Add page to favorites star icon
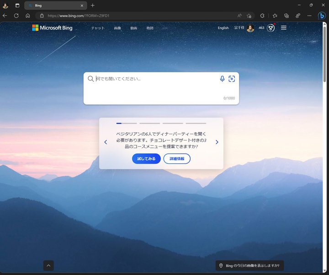 [249, 16]
